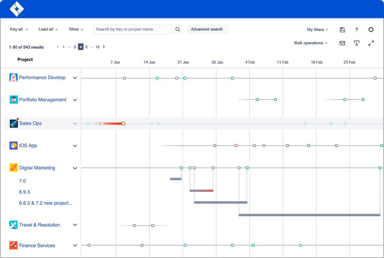Open the Finance Services project link
The height and width of the screenshot is (258, 384).
click(37, 246)
